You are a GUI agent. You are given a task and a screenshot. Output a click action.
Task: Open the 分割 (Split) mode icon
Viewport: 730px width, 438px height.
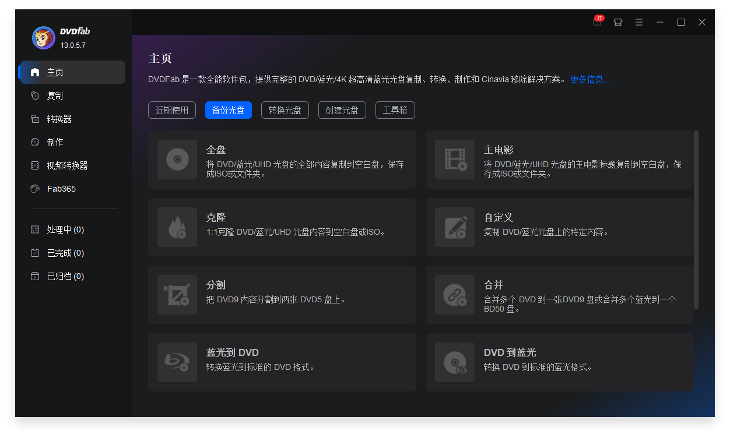click(177, 294)
